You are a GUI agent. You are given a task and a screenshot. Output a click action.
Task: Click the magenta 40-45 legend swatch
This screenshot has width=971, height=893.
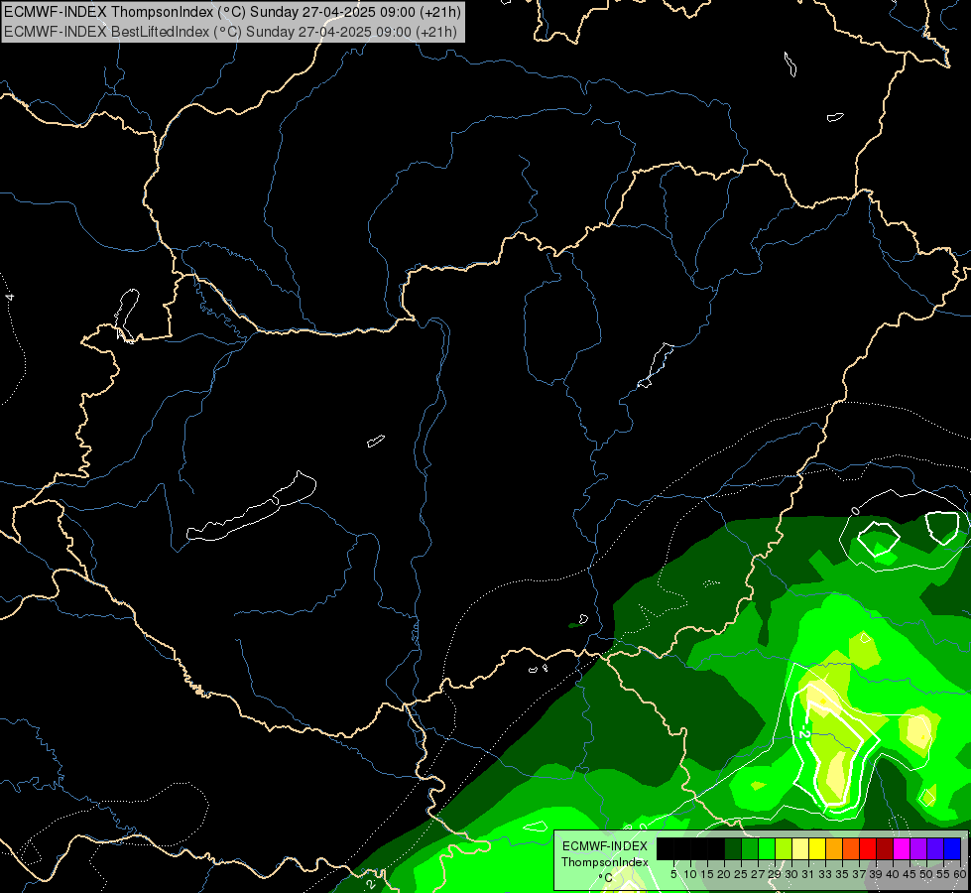[902, 848]
